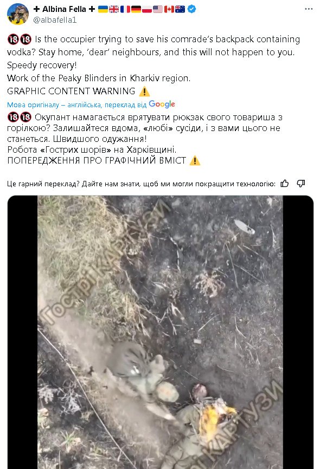Rate translation with thumbs up icon
This screenshot has height=469, width=320.
(284, 184)
